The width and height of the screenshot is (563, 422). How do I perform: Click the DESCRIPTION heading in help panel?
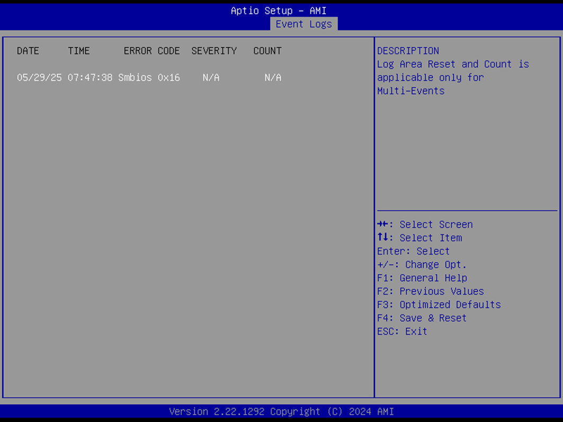pyautogui.click(x=408, y=51)
